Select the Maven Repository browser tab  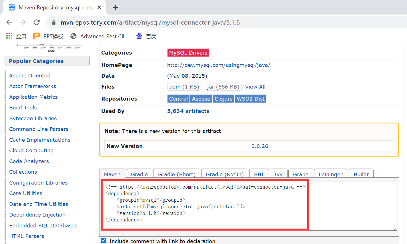54,7
